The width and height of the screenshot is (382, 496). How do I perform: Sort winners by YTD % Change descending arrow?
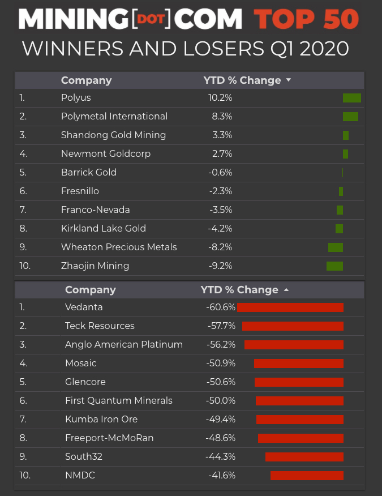[289, 80]
